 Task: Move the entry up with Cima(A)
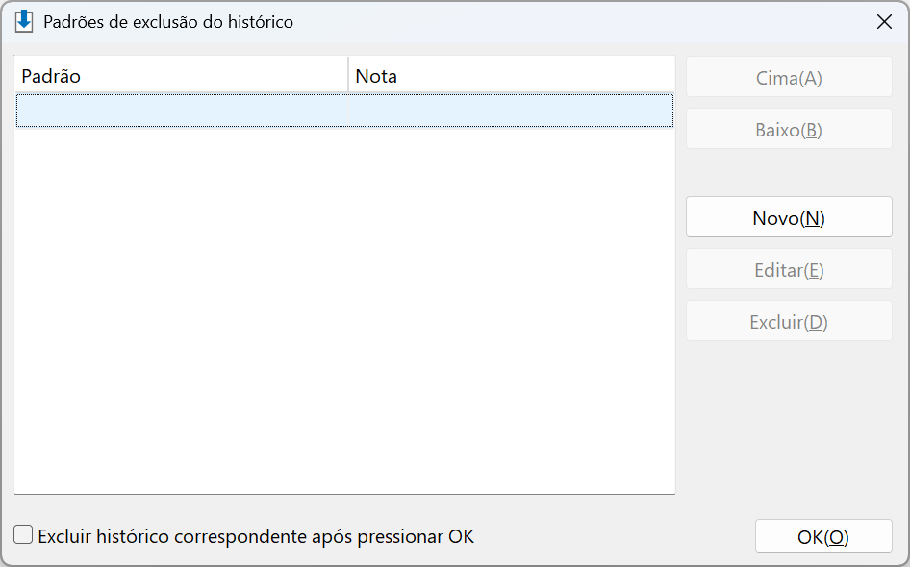point(789,77)
